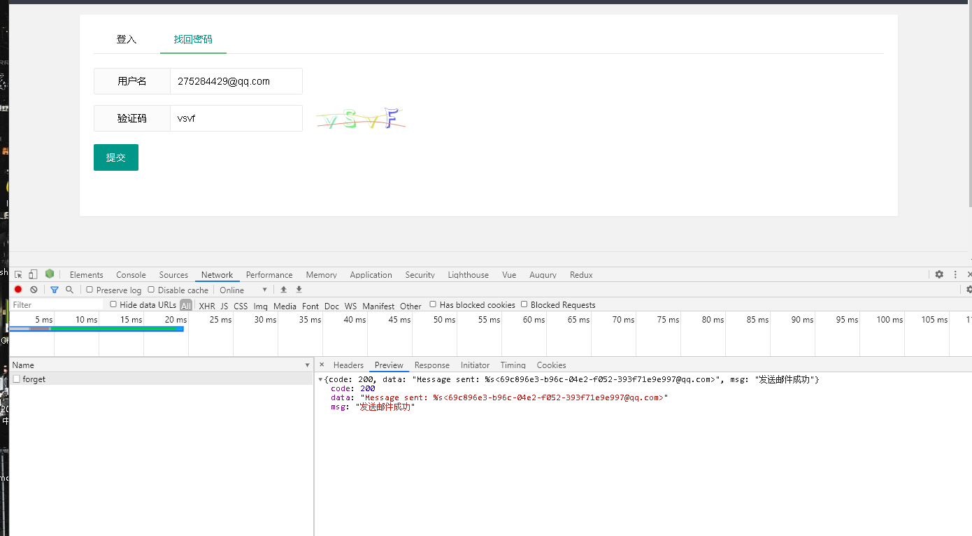Screen dimensions: 972x536
Task: Export HAR with the download arrow
Action: click(299, 290)
